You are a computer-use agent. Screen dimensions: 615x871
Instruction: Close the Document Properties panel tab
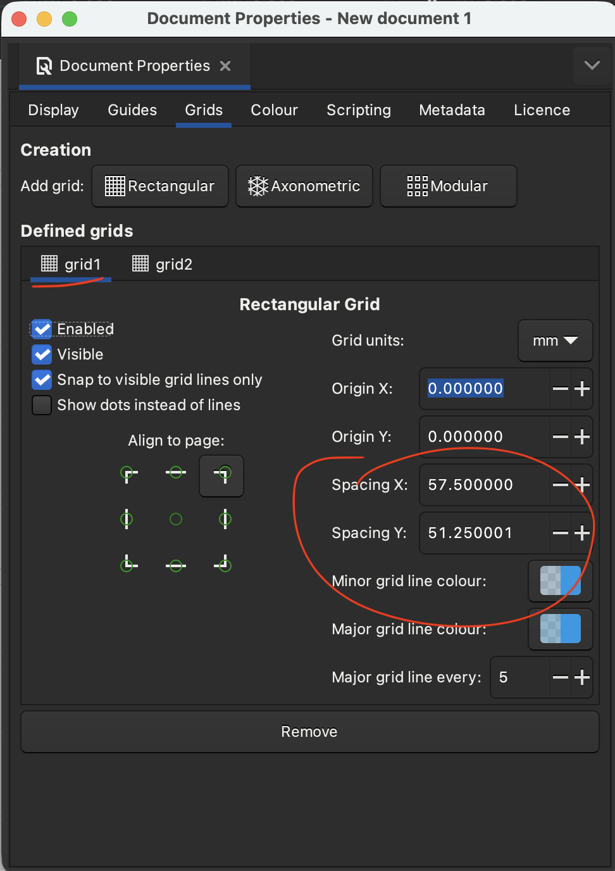click(x=225, y=66)
